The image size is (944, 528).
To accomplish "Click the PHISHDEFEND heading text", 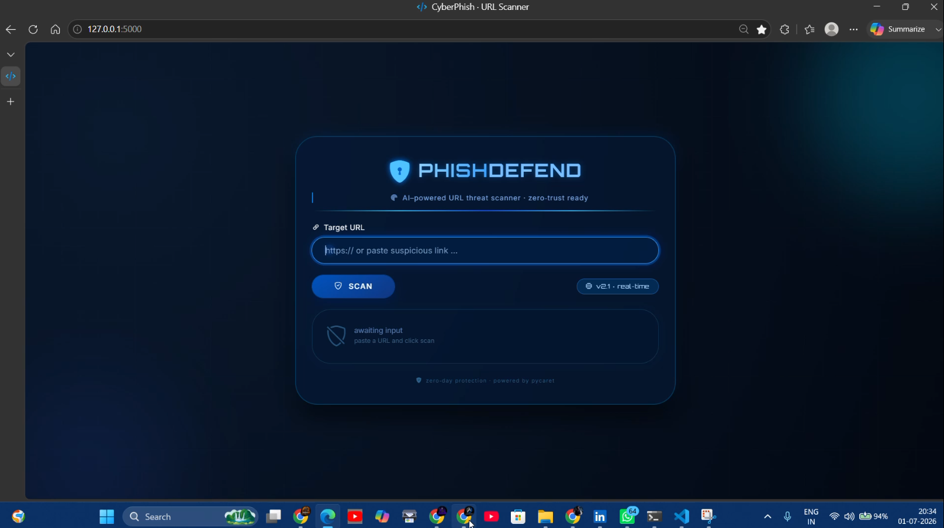I will tap(500, 171).
